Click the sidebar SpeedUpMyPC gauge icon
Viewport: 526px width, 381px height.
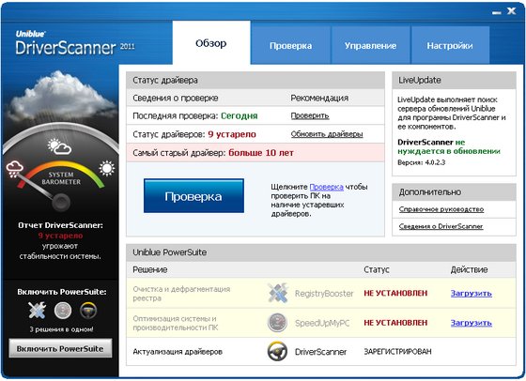pyautogui.click(x=63, y=311)
